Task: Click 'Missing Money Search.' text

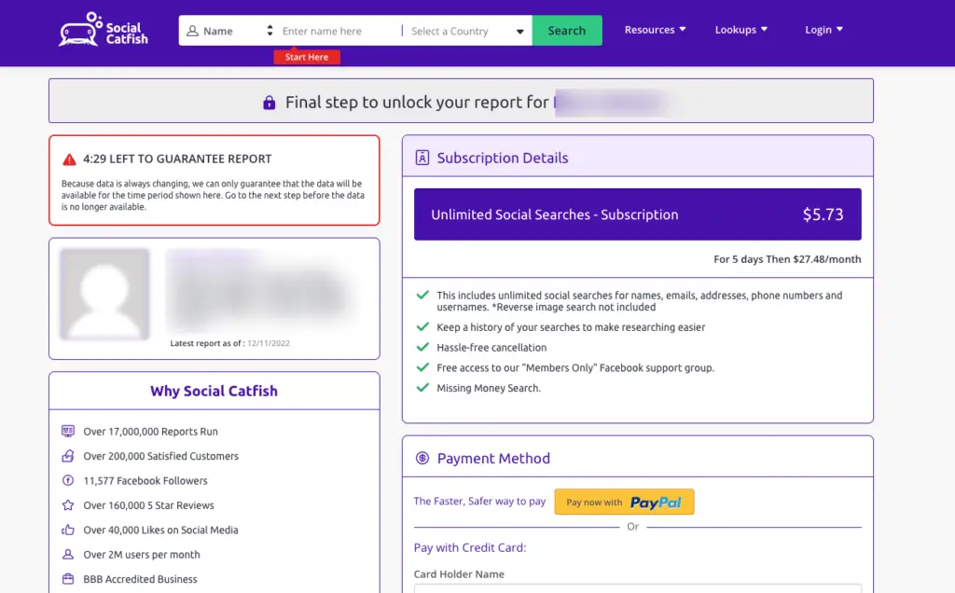Action: tap(489, 388)
